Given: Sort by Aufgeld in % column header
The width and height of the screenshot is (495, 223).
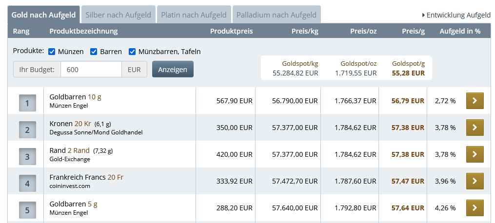Looking at the screenshot, I should (460, 31).
